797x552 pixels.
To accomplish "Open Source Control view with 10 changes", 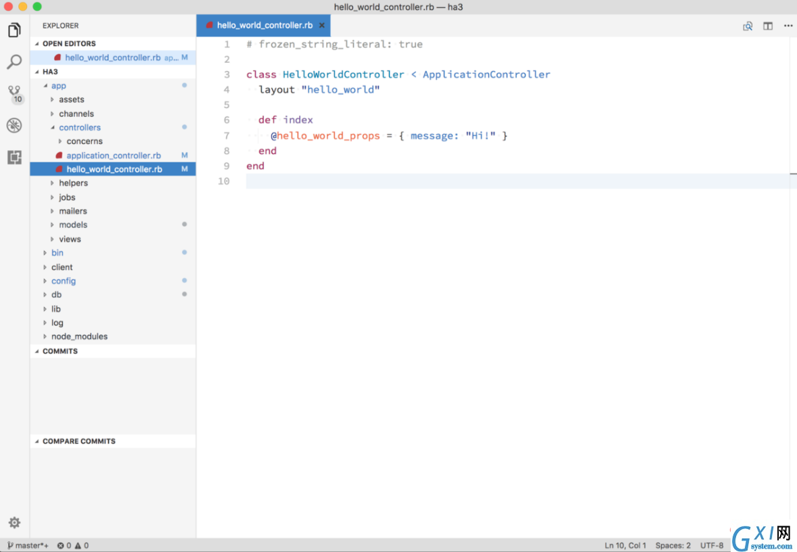I will click(x=15, y=93).
